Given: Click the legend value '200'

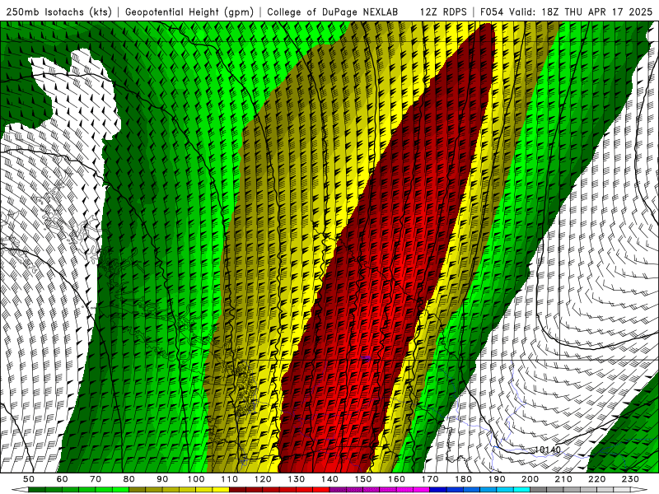Looking at the screenshot, I should (x=530, y=479).
